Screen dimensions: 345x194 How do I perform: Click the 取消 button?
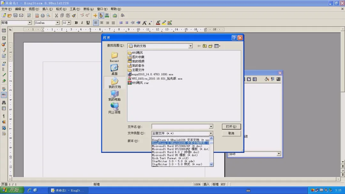(231, 133)
